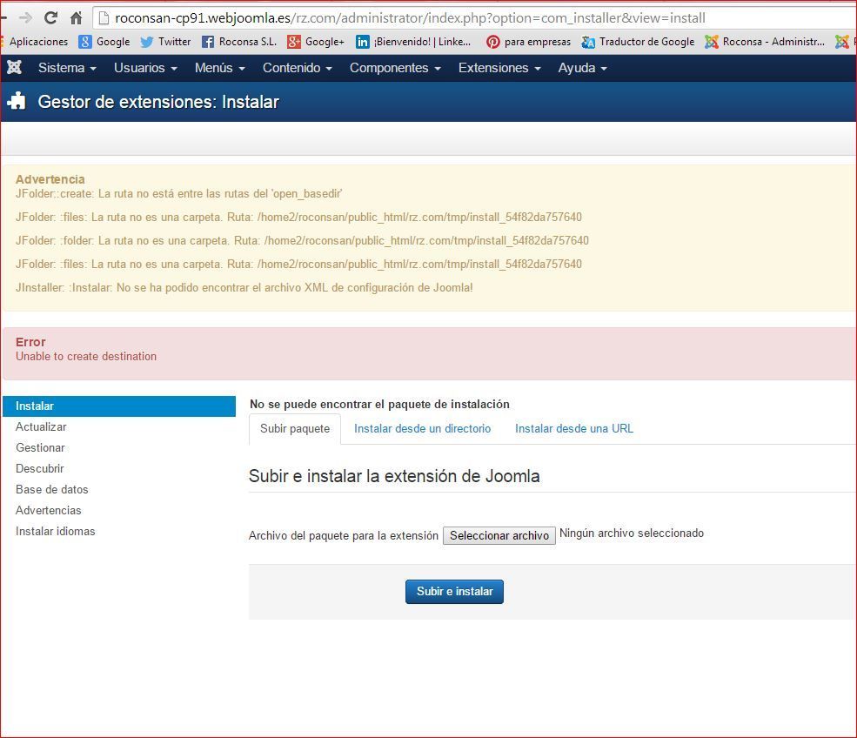This screenshot has width=857, height=738.
Task: Open the Pinterest para empresas bookmark icon
Action: click(493, 42)
